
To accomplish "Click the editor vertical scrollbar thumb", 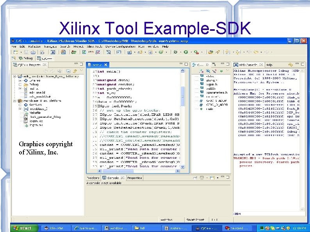I will (x=182, y=97).
